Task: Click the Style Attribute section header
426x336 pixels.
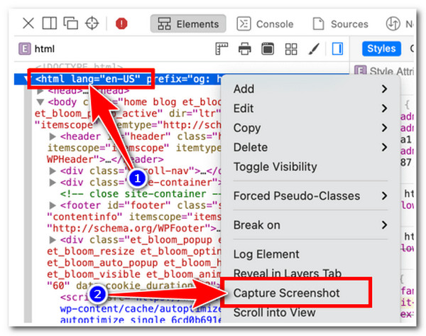Action: 384,71
